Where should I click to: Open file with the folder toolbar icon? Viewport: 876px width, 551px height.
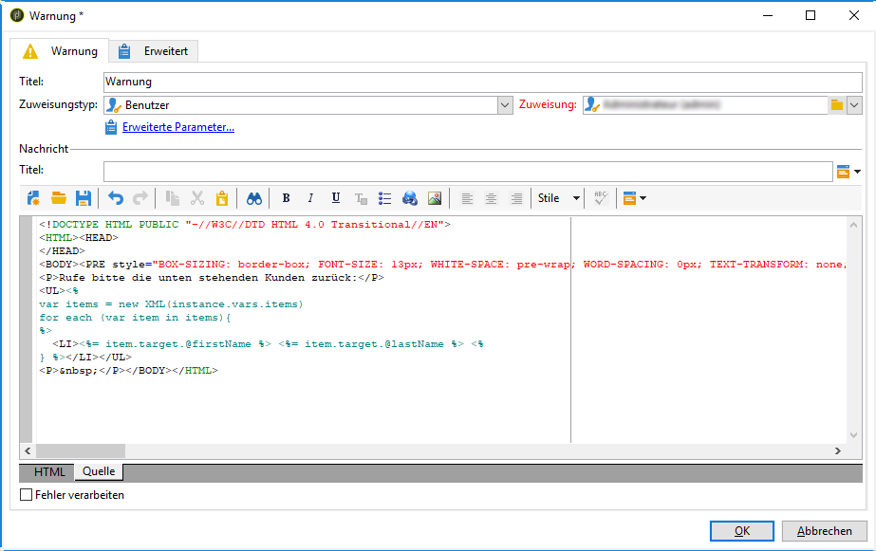59,198
